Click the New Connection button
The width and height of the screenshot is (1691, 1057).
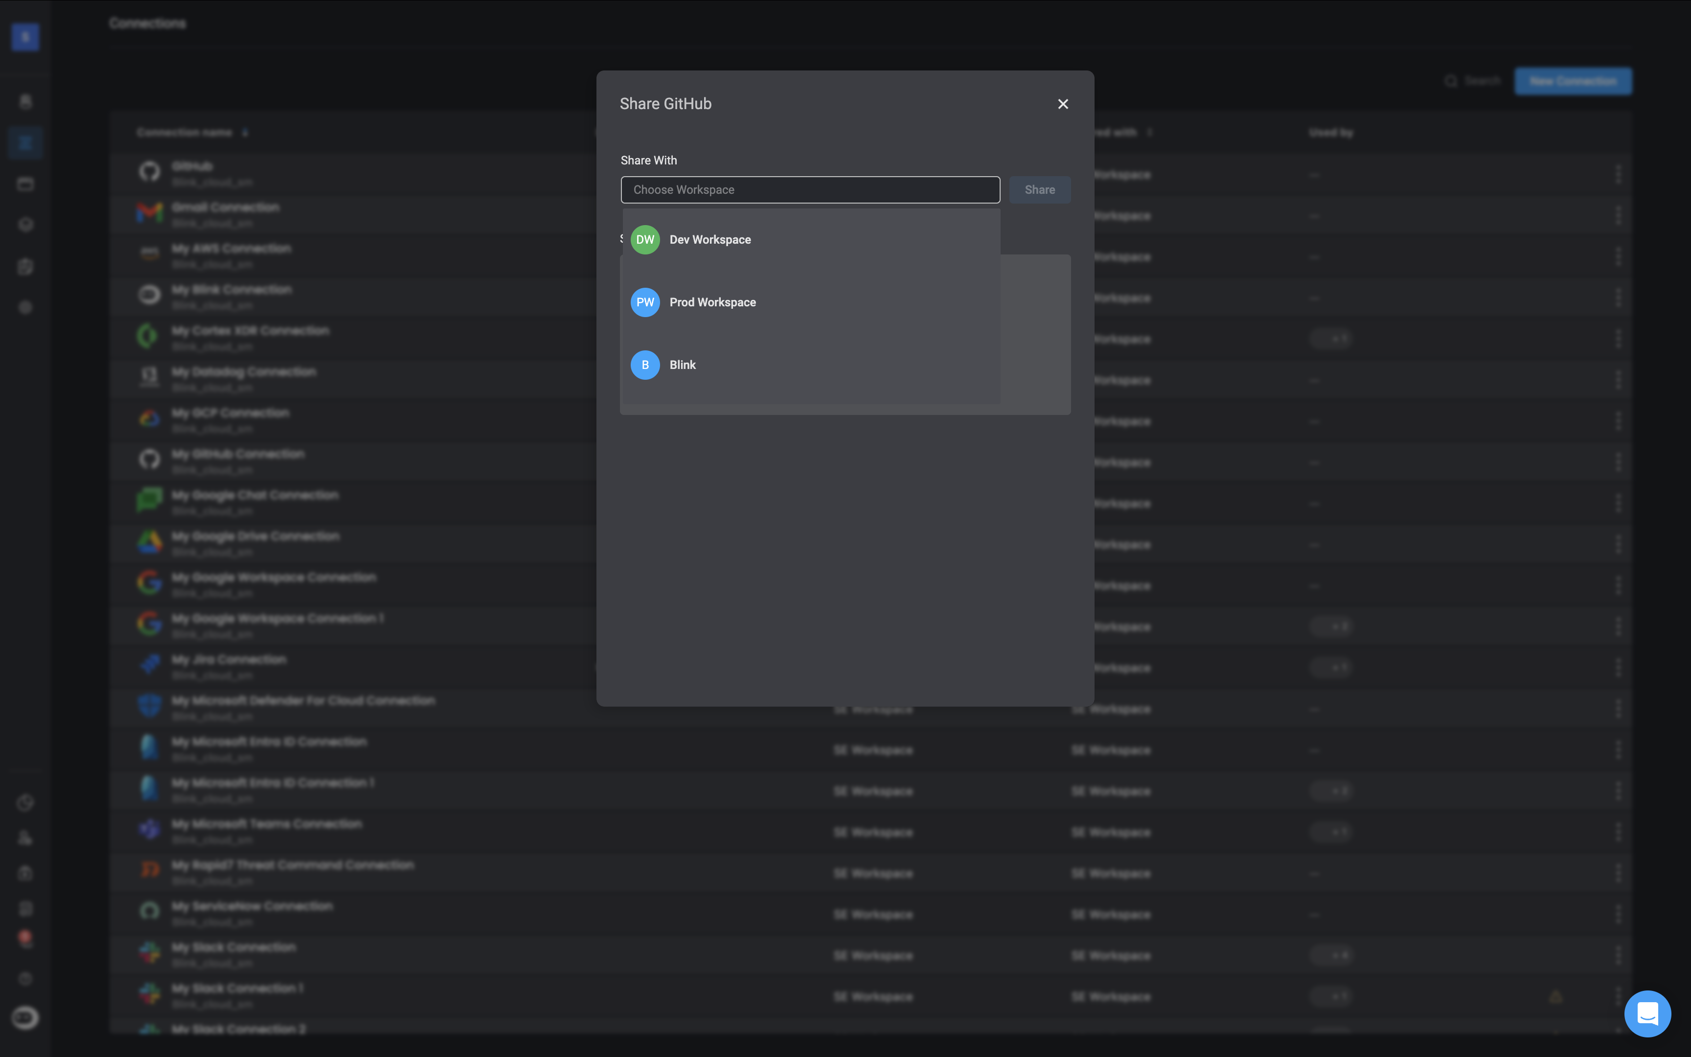1573,81
